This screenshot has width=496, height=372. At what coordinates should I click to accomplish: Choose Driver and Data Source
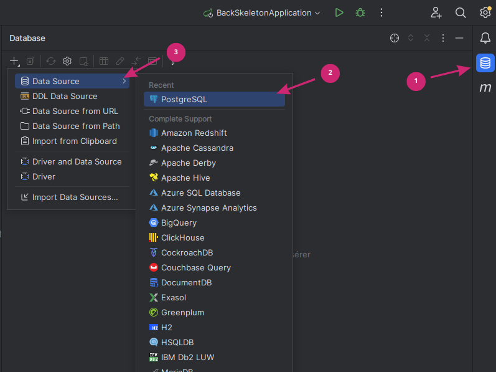pyautogui.click(x=72, y=161)
